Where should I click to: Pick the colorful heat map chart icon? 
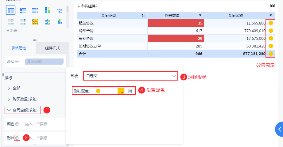35,22
